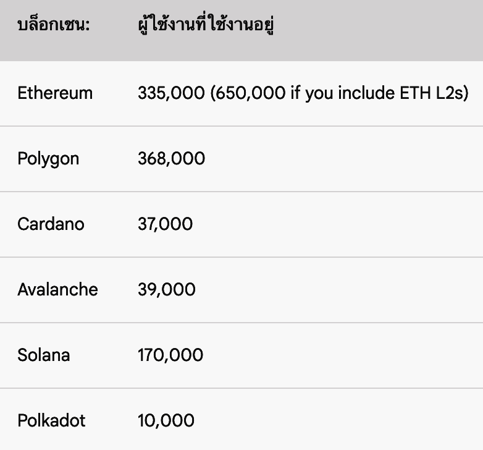Click the ผู้ใช้งานที่ใช้งานอยู่ column header
The image size is (483, 450).
206,28
